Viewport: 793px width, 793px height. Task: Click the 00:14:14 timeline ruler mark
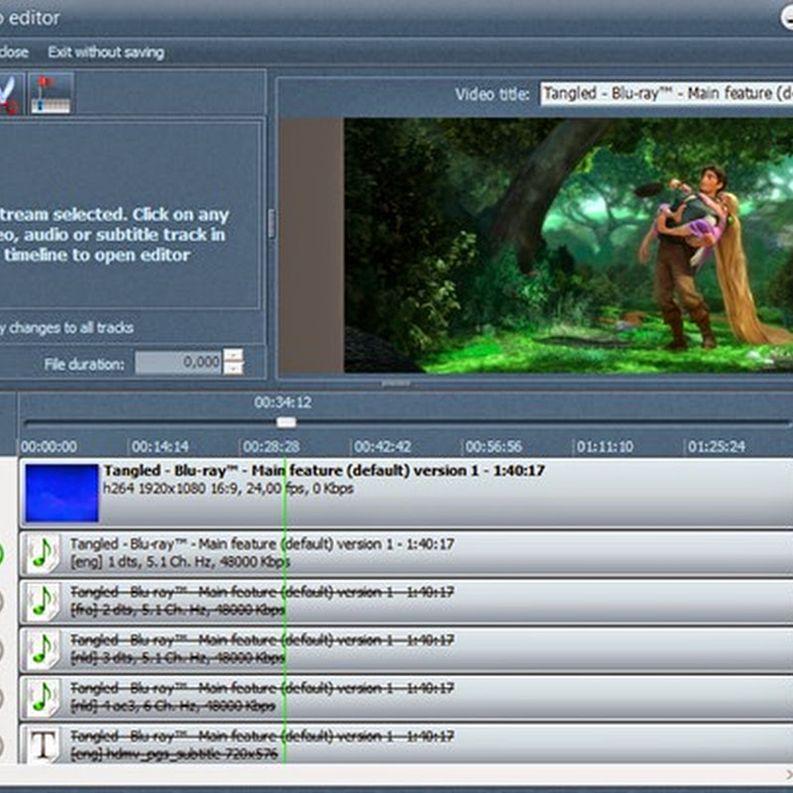(x=160, y=447)
